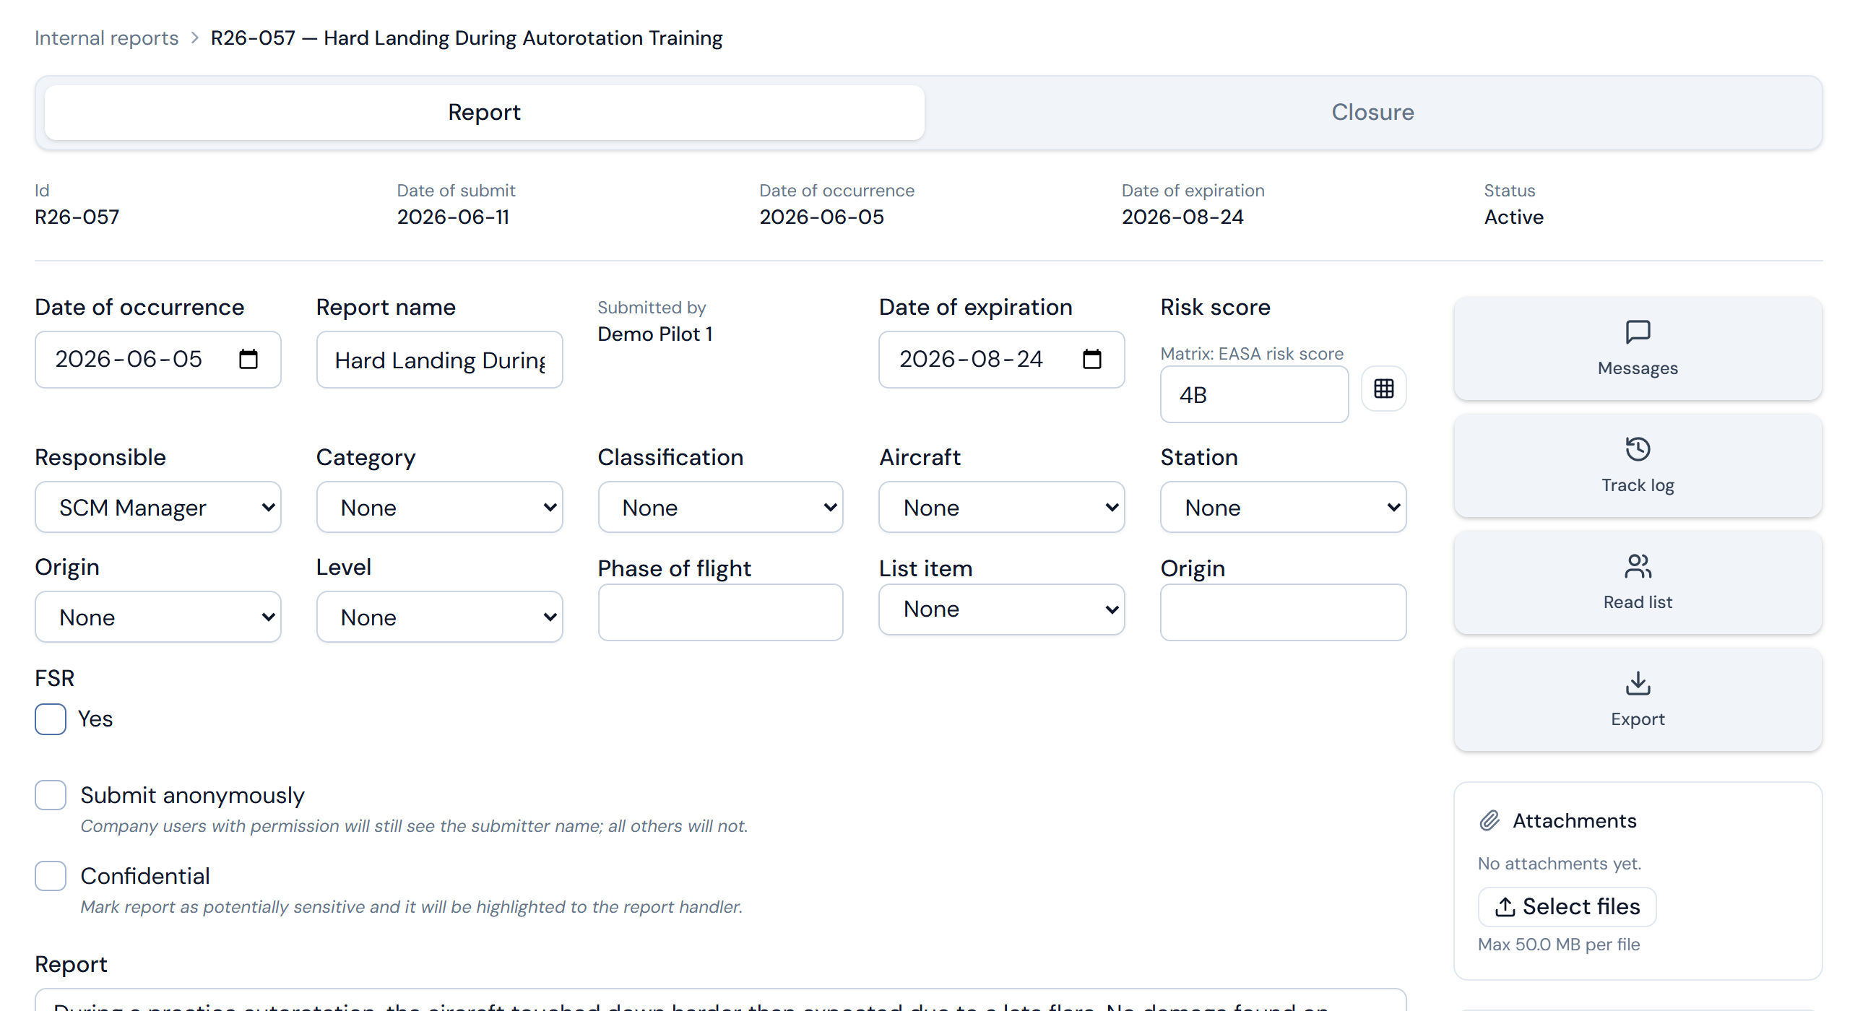The height and width of the screenshot is (1011, 1855).
Task: Open the Read list
Action: pos(1638,583)
